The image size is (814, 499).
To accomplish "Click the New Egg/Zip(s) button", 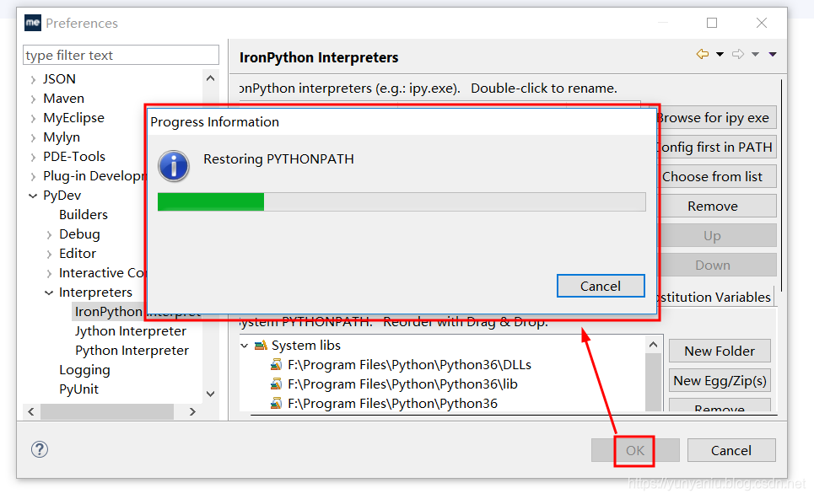I will tap(720, 381).
